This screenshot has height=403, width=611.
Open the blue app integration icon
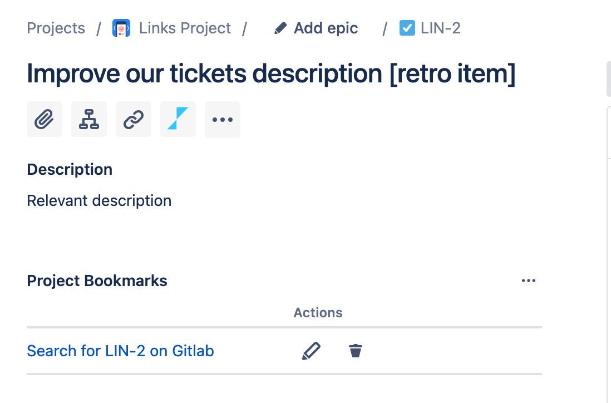pyautogui.click(x=178, y=119)
